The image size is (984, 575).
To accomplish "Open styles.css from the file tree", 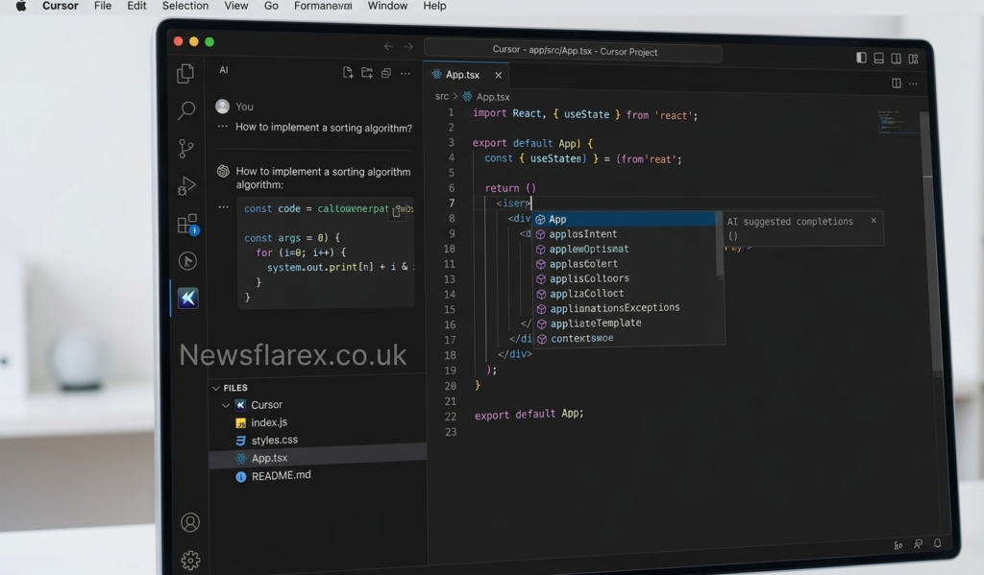I will pyautogui.click(x=272, y=440).
